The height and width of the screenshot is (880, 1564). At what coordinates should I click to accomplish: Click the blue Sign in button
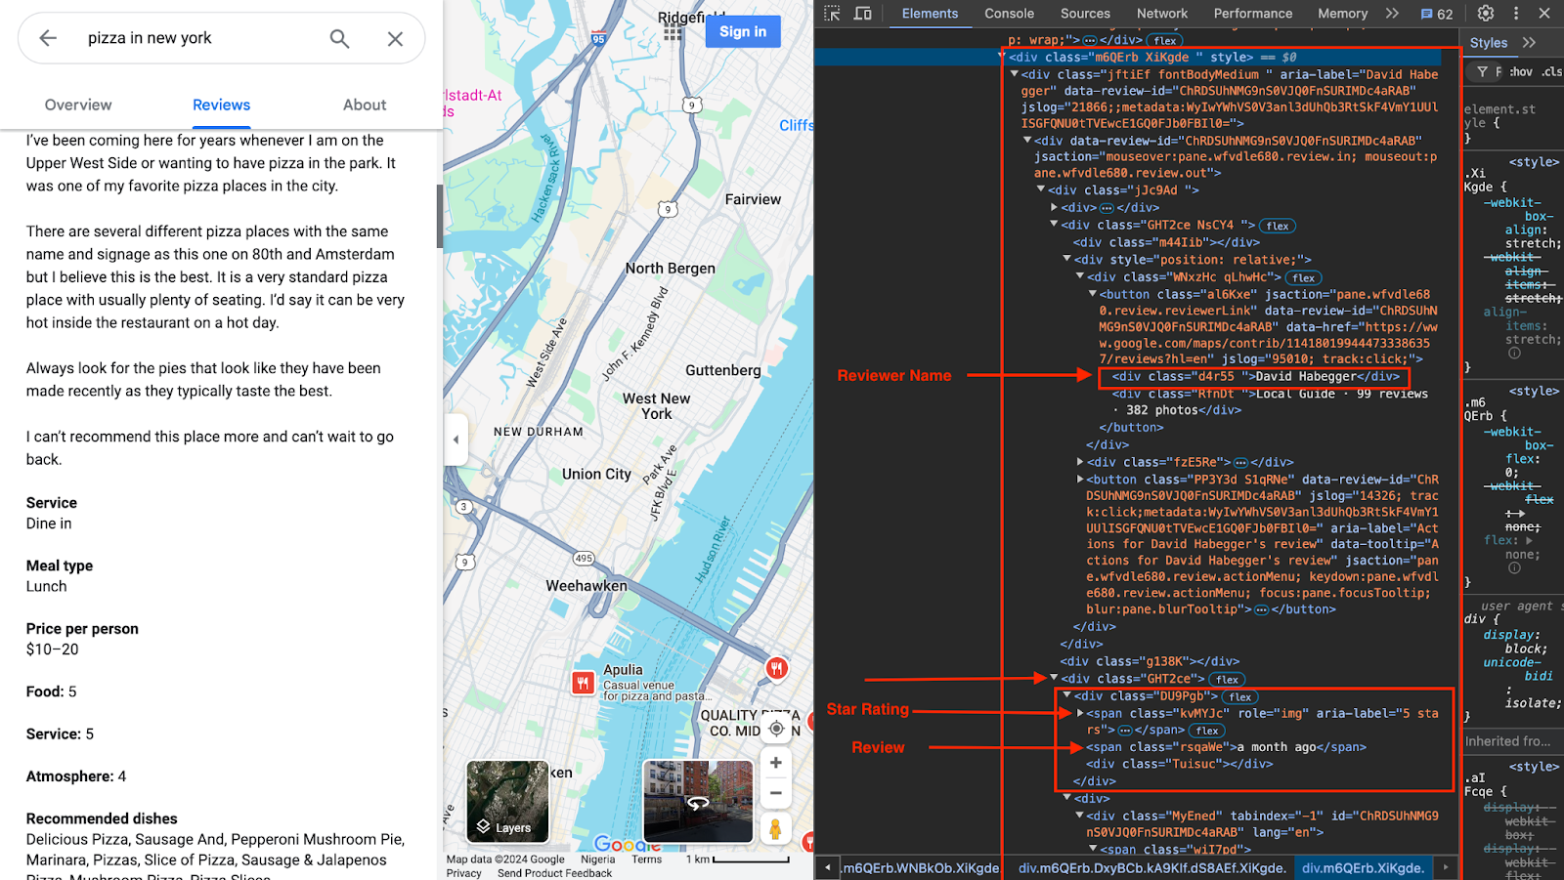coord(743,31)
